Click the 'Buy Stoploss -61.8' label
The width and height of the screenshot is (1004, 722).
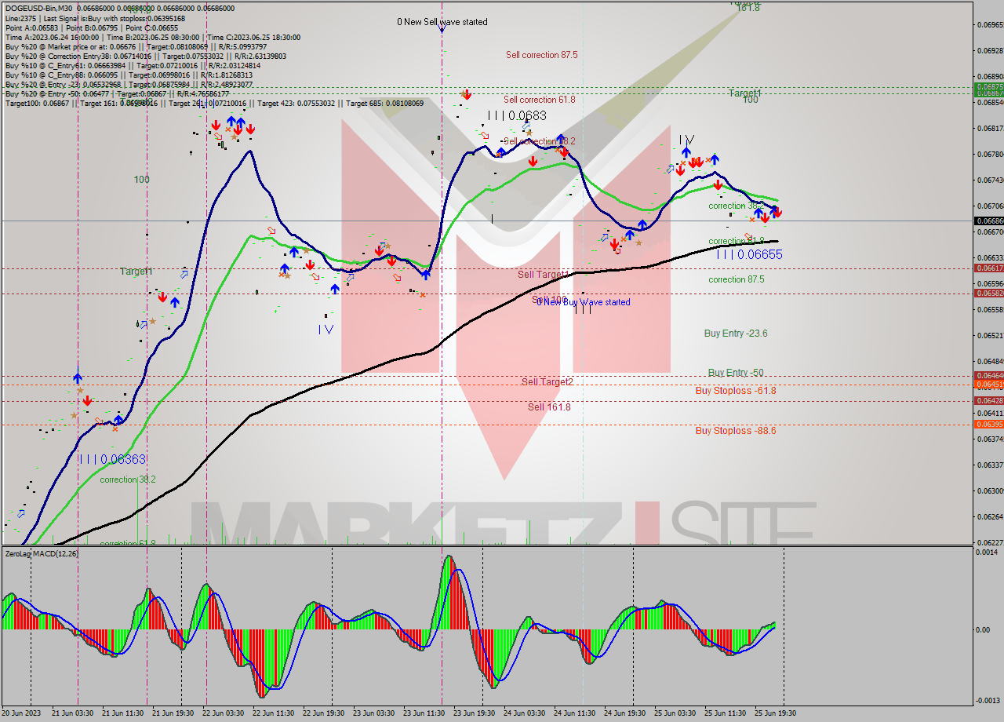736,390
